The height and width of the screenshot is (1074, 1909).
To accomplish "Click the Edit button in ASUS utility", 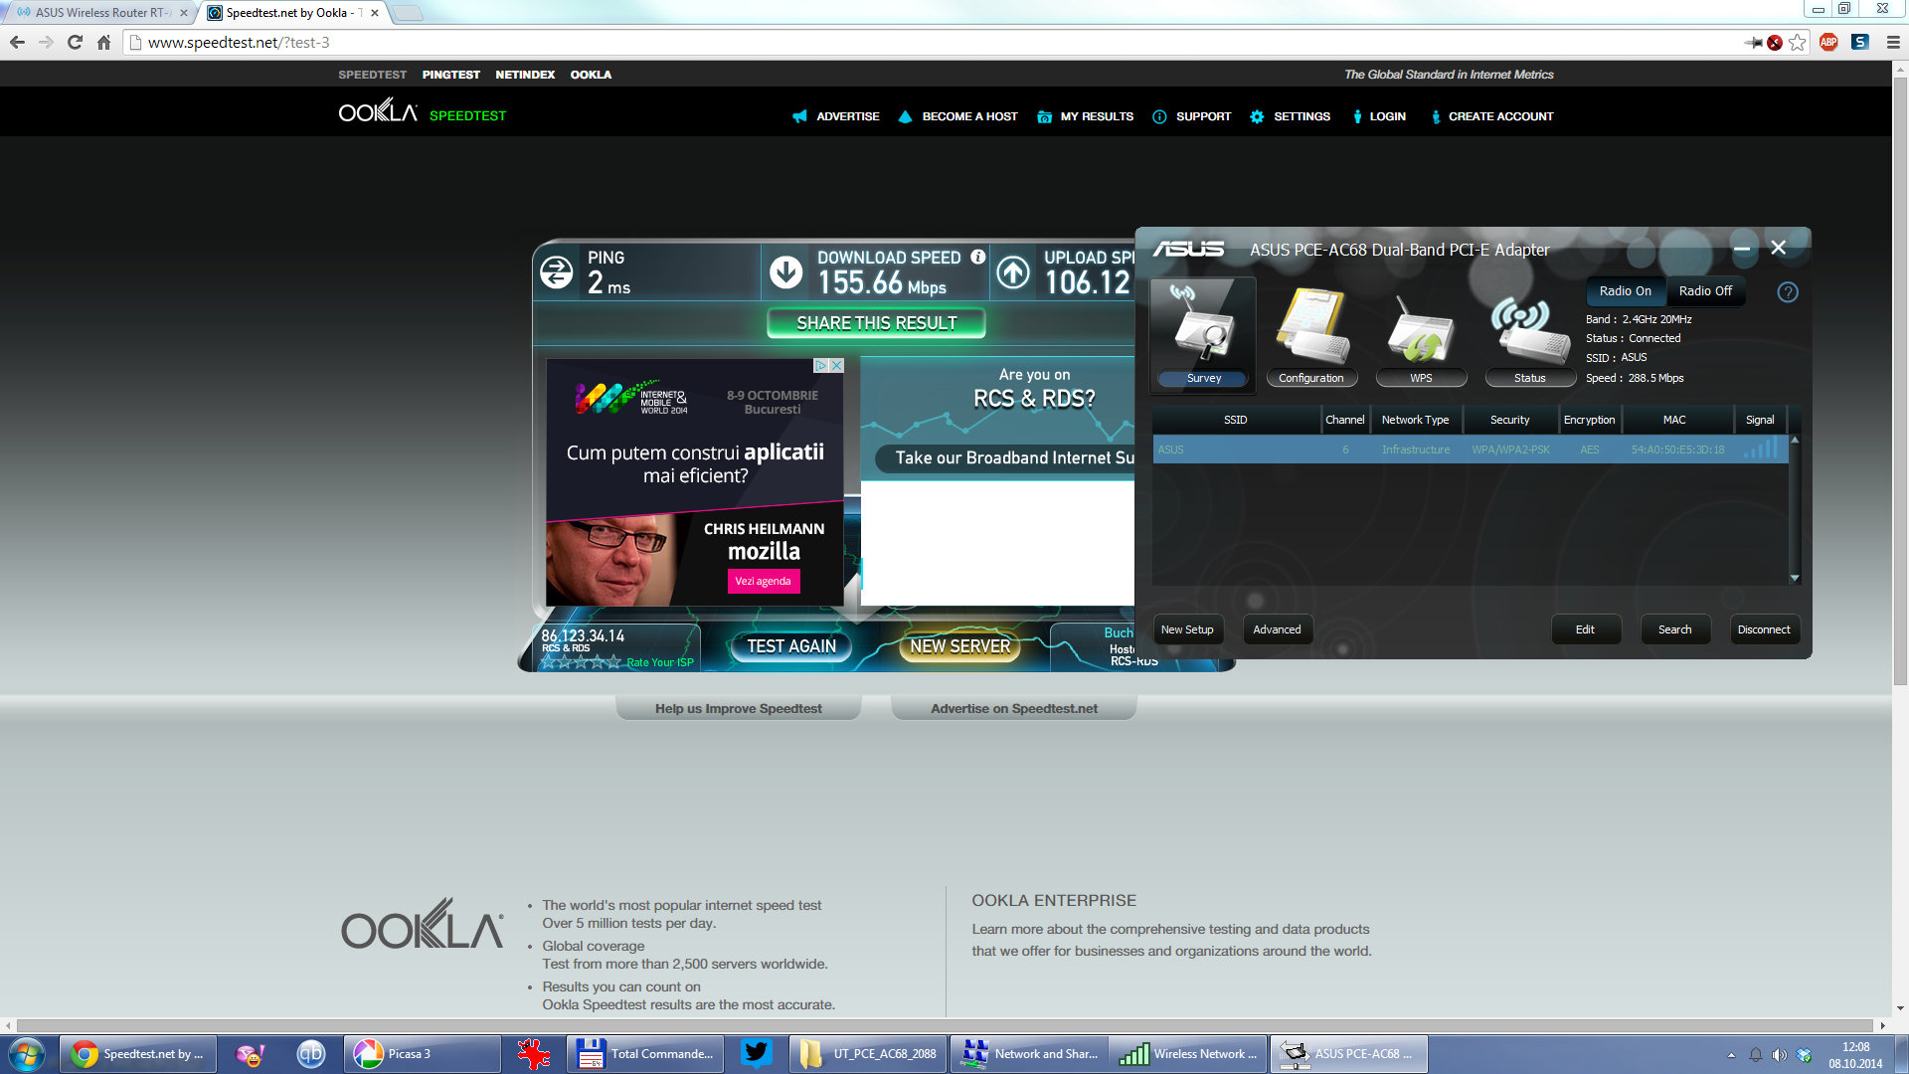I will coord(1585,629).
